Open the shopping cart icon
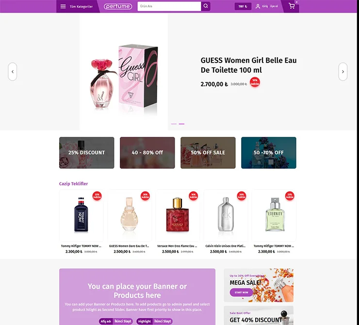 292,6
